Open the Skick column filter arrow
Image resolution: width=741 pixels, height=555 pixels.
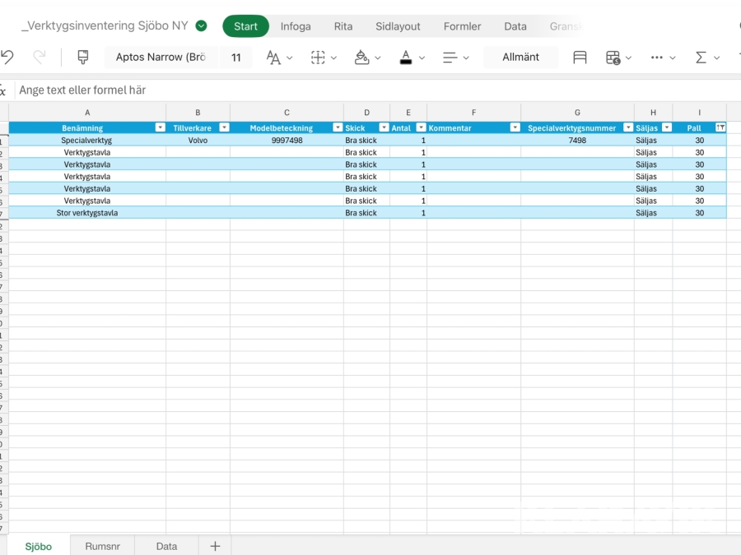point(384,128)
